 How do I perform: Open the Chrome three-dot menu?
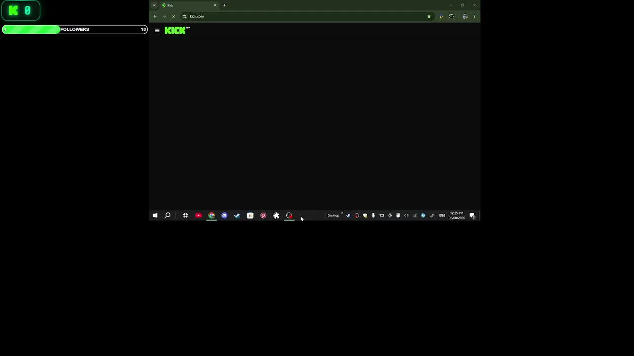point(475,16)
